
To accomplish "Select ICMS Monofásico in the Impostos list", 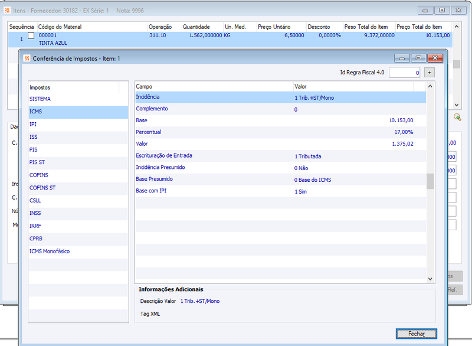I will click(x=78, y=251).
